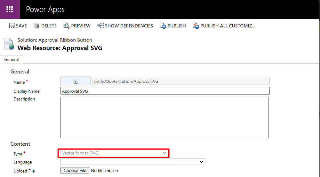Click the Preview magnifier icon
The height and width of the screenshot is (177, 320).
pos(66,26)
